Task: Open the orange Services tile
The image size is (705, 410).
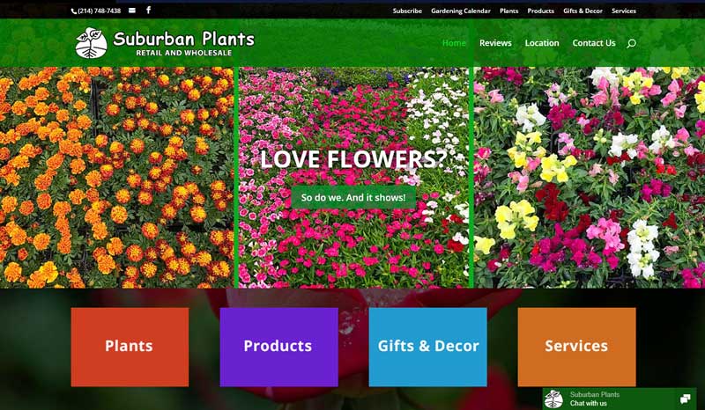Action: [577, 347]
